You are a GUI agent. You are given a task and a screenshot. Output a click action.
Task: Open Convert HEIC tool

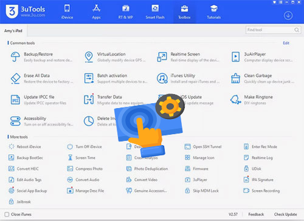coord(24,169)
